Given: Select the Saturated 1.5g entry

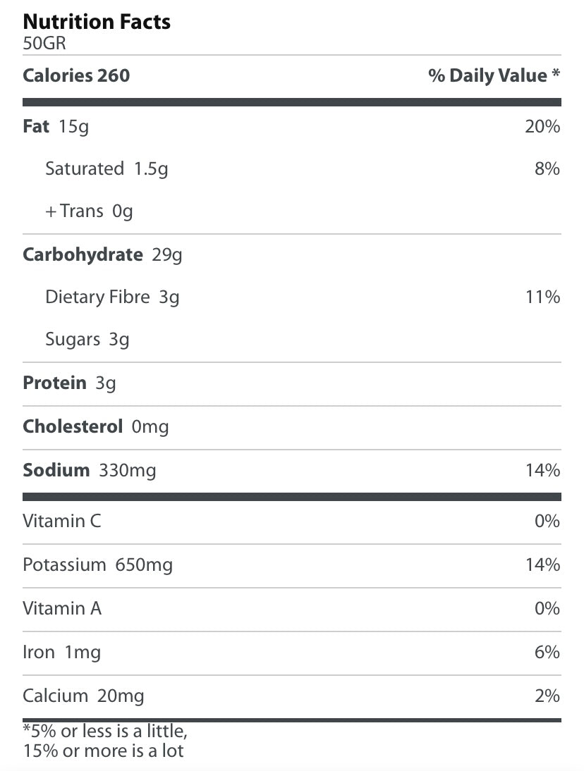Looking at the screenshot, I should click(107, 169).
